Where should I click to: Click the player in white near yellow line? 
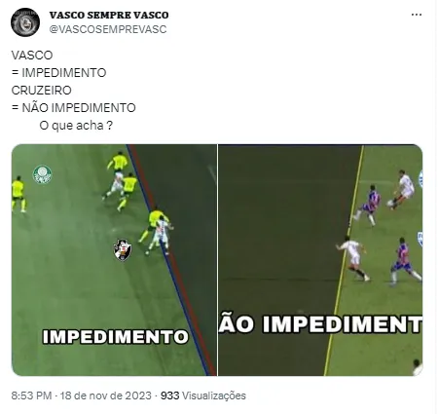coord(353,259)
